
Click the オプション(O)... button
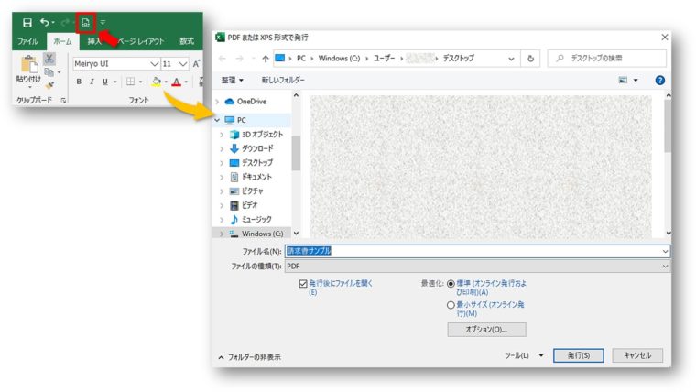pyautogui.click(x=486, y=330)
